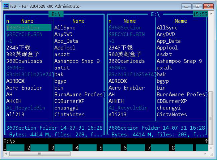Image resolution: width=217 pixels, height=160 pixels.
Task: Select AI_RecycleBin in left panel
Action: (26, 108)
